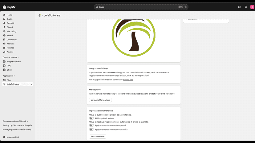Select the Prodotti tag icon
The image size is (255, 143).
(x=4, y=23)
